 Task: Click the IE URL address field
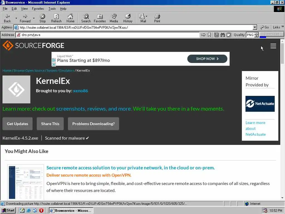click(x=136, y=28)
